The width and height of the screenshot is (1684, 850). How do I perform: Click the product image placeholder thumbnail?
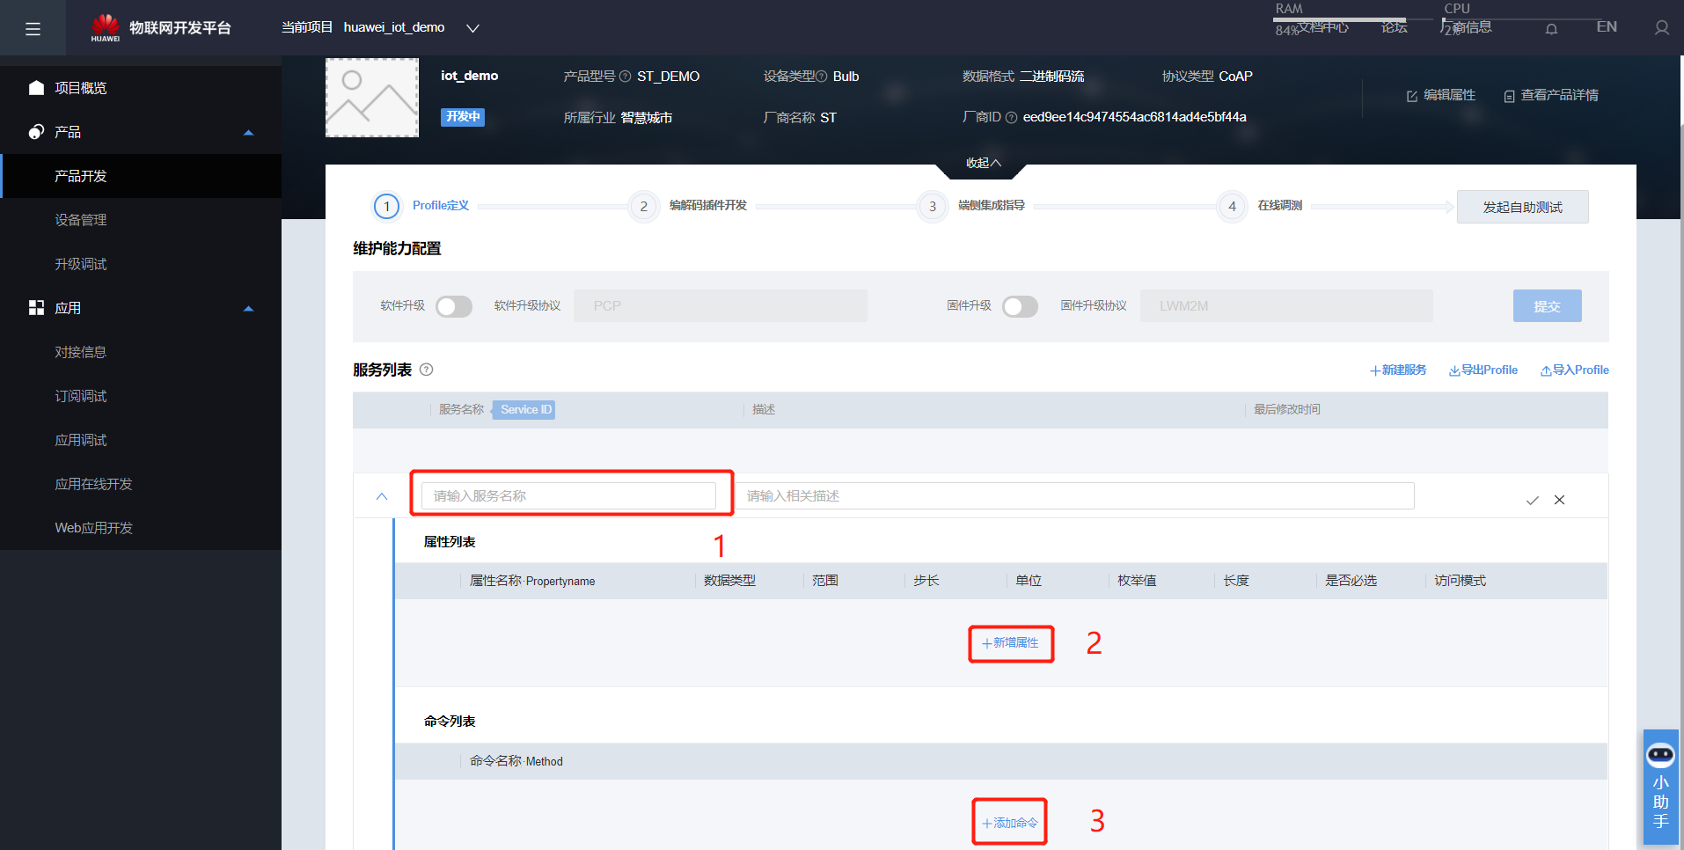372,98
